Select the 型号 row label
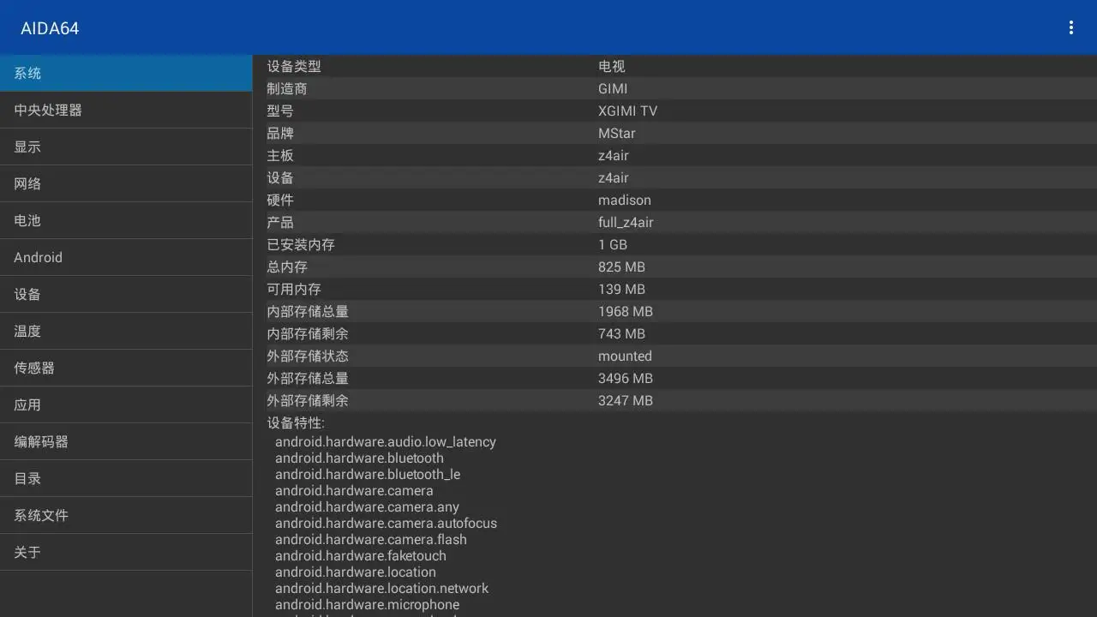Screen dimensions: 1097x617 pyautogui.click(x=280, y=111)
